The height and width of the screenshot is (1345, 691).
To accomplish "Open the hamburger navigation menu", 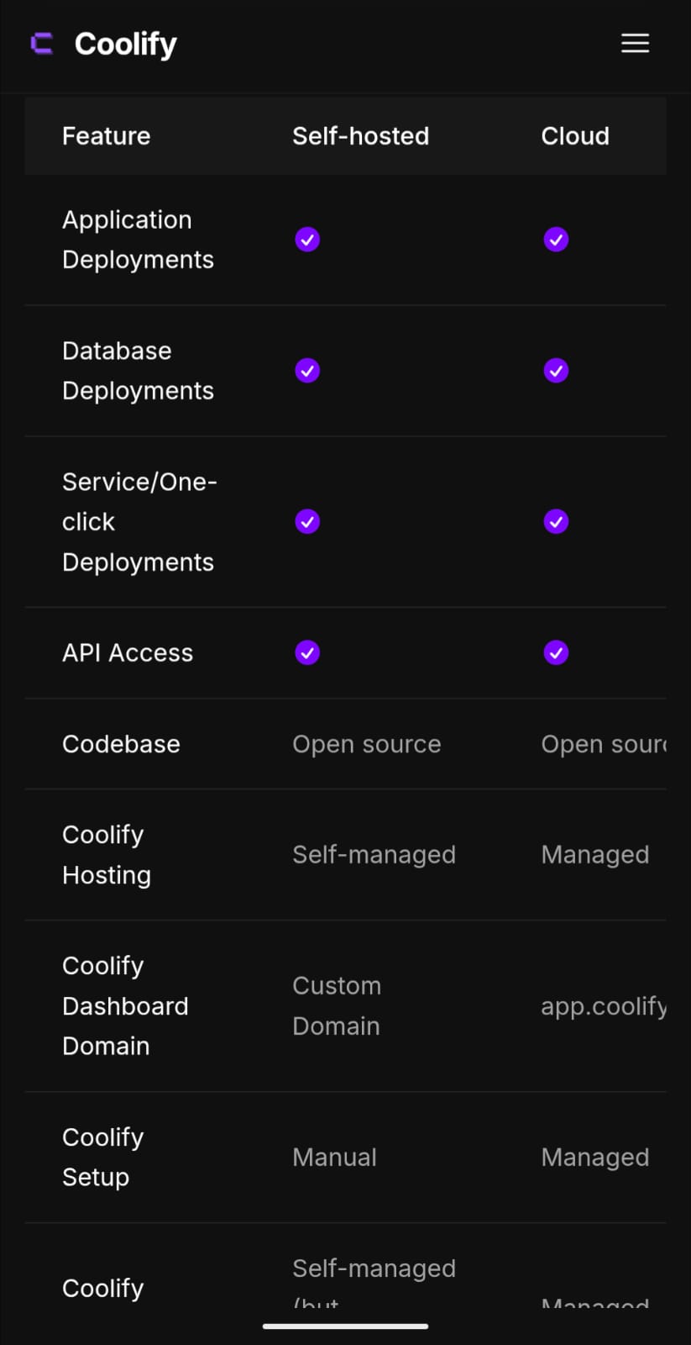I will (635, 44).
